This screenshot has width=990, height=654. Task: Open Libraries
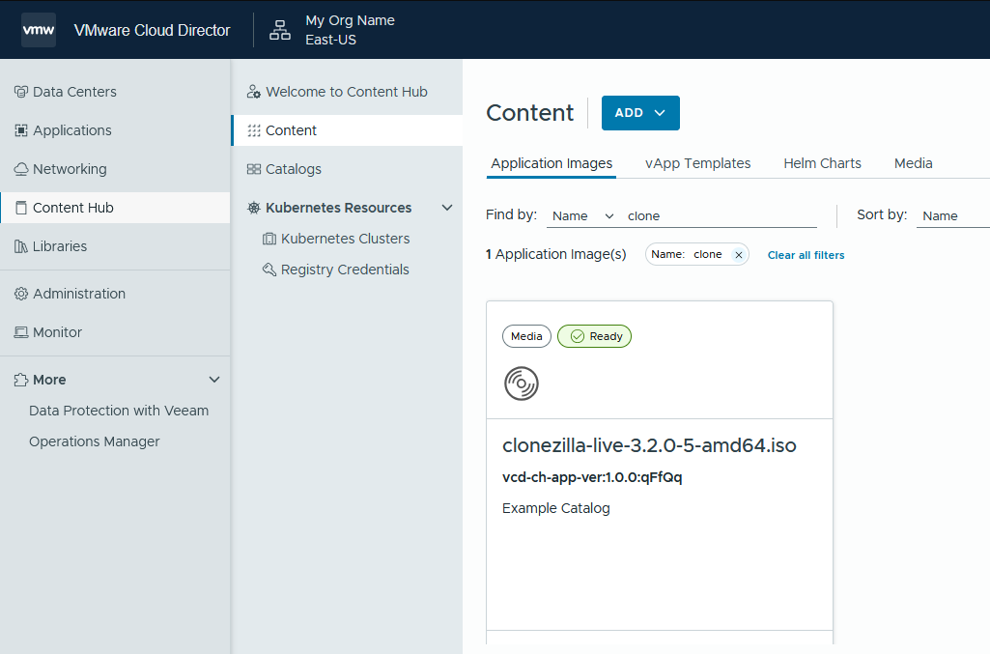pyautogui.click(x=115, y=246)
